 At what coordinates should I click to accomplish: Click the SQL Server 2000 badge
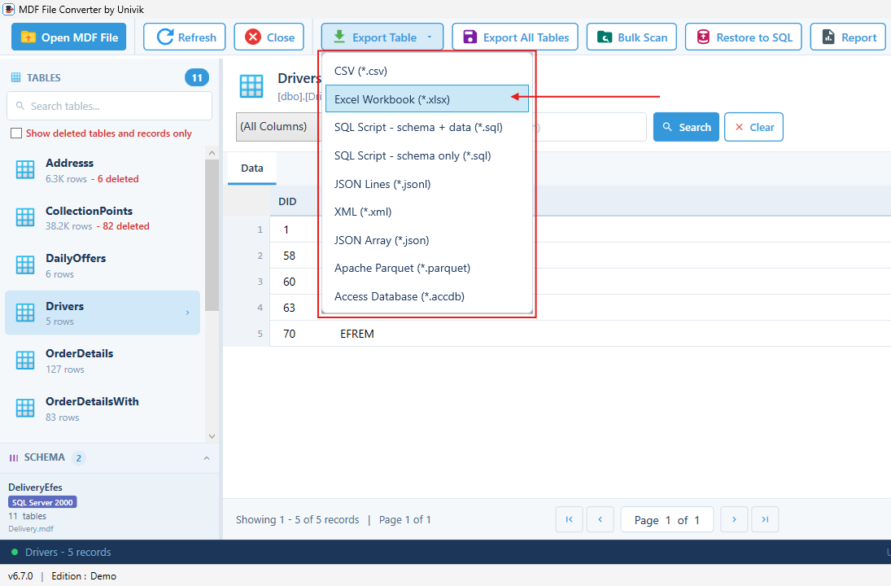tap(42, 502)
